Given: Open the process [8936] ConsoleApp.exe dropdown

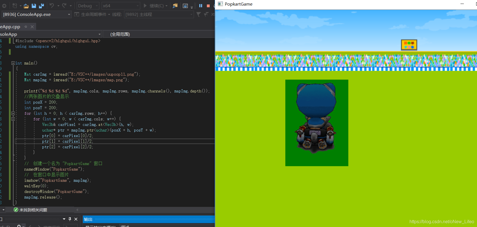Looking at the screenshot, I should (x=36, y=14).
